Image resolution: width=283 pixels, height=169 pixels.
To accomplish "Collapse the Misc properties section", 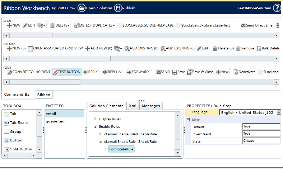I will coord(188,120).
